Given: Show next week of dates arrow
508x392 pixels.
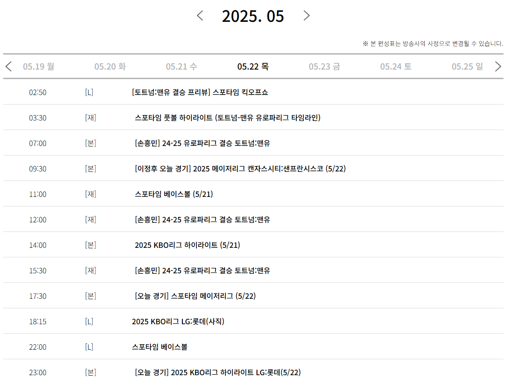Looking at the screenshot, I should 498,66.
